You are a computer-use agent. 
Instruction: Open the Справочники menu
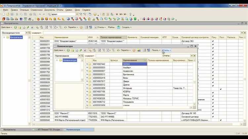pos(36,10)
